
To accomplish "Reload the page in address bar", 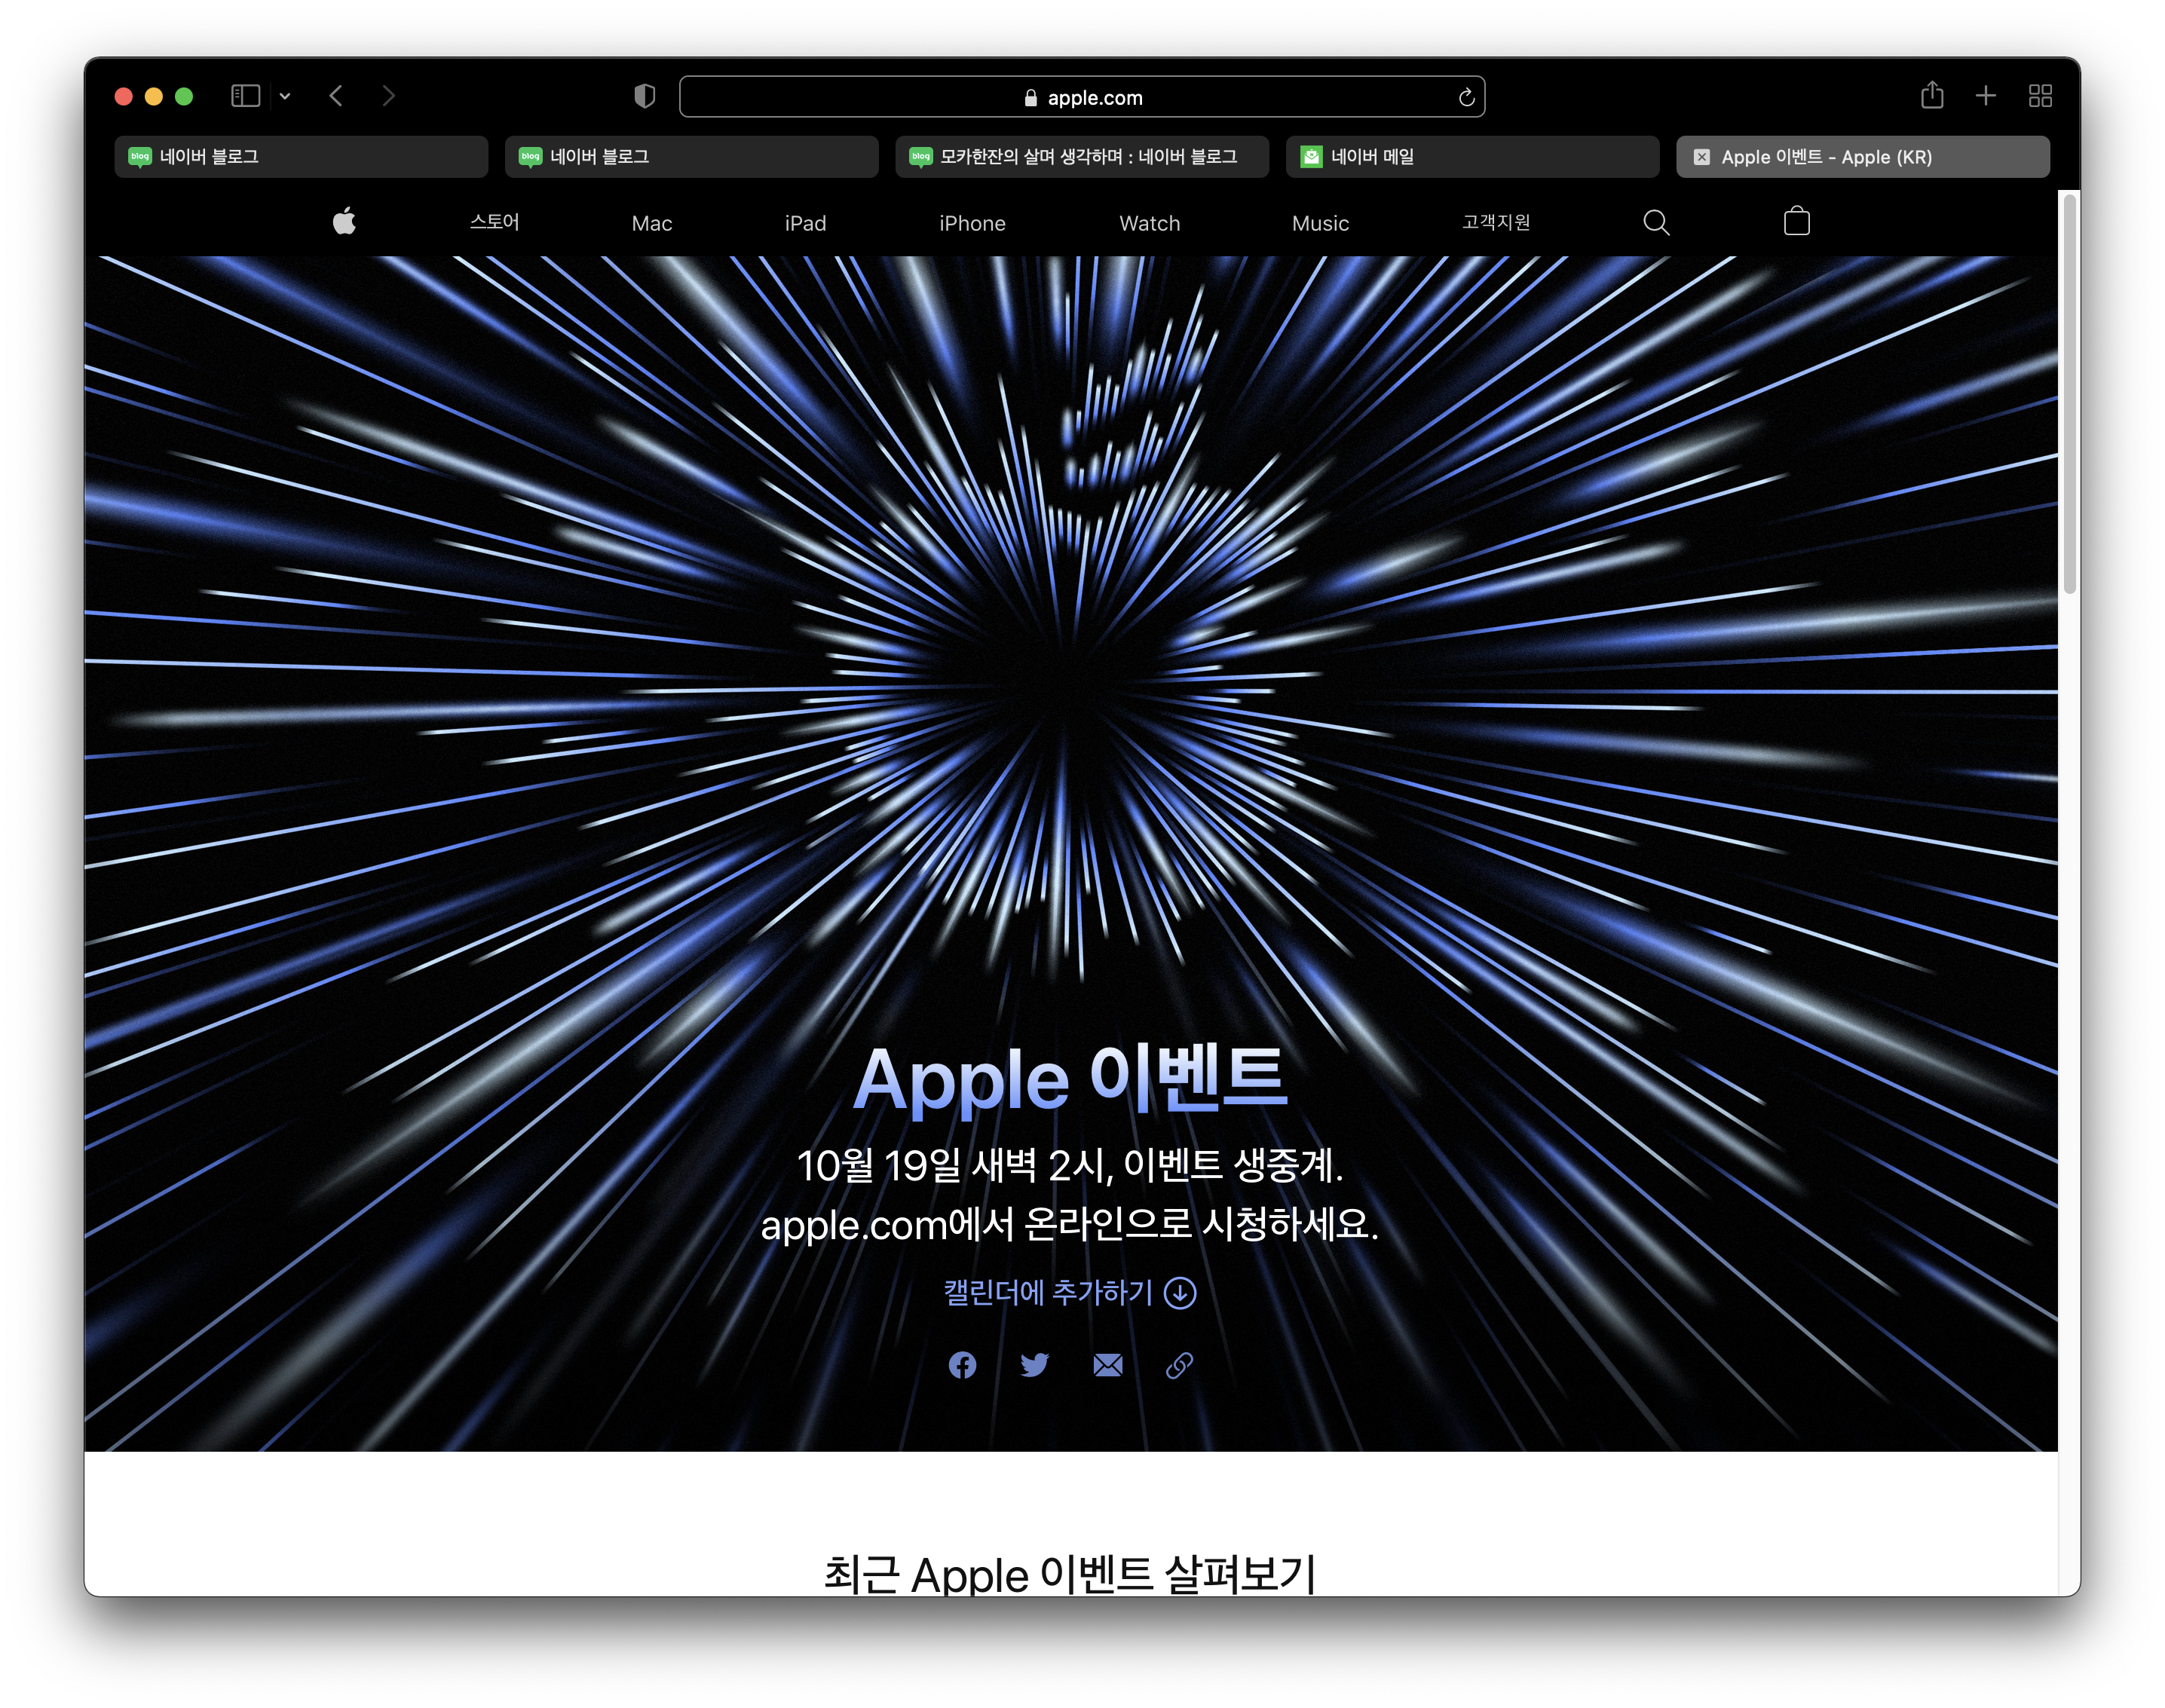I will [1466, 97].
